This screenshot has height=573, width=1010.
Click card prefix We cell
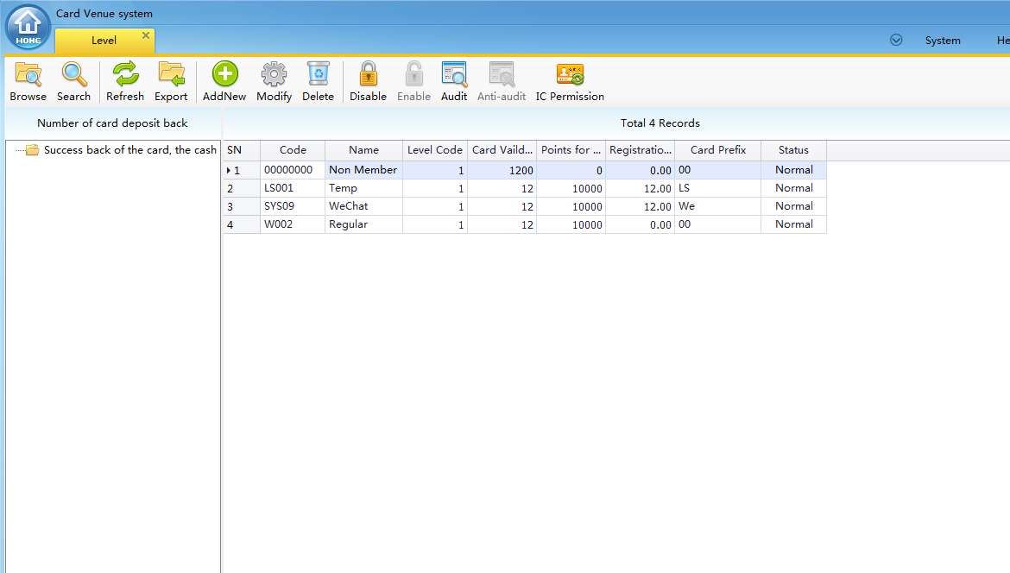(717, 206)
